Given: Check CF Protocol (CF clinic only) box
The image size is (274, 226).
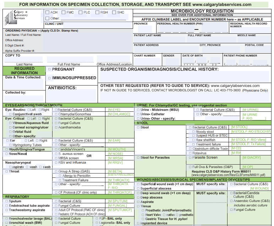Looking at the screenshot, I should pos(56,192).
